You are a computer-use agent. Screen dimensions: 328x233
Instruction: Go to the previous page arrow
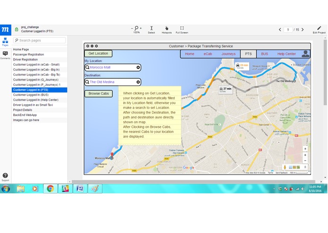coord(280,30)
